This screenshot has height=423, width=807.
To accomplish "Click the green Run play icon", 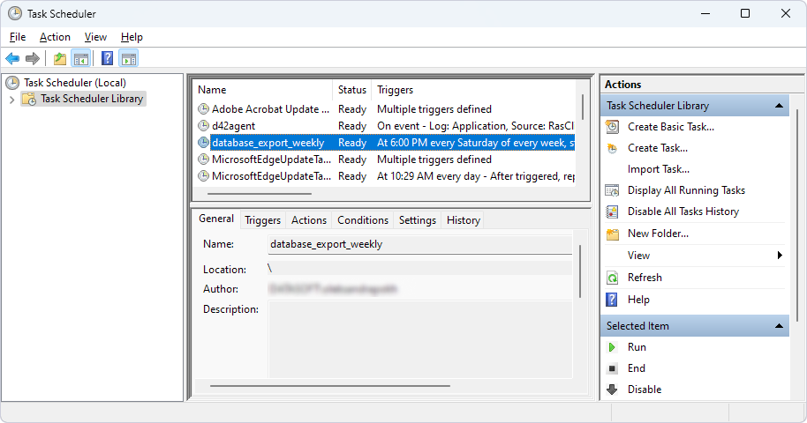I will (x=612, y=347).
